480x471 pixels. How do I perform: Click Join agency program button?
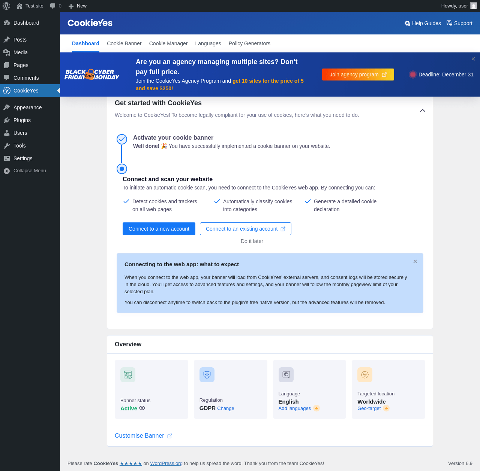[x=358, y=75]
